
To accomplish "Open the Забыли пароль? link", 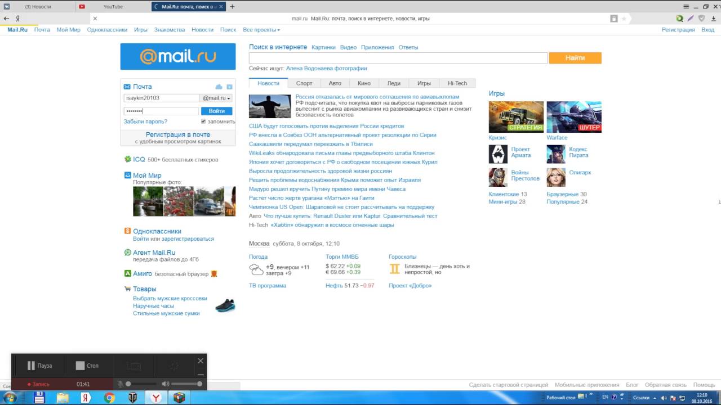I will pos(145,121).
